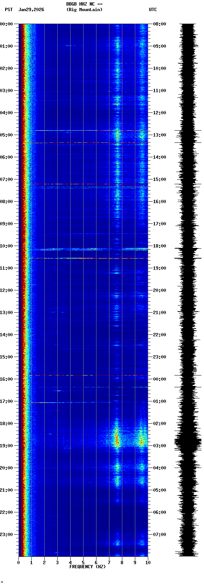Select the 12:00 label on PST axis
This screenshot has width=204, height=586.
click(6, 290)
